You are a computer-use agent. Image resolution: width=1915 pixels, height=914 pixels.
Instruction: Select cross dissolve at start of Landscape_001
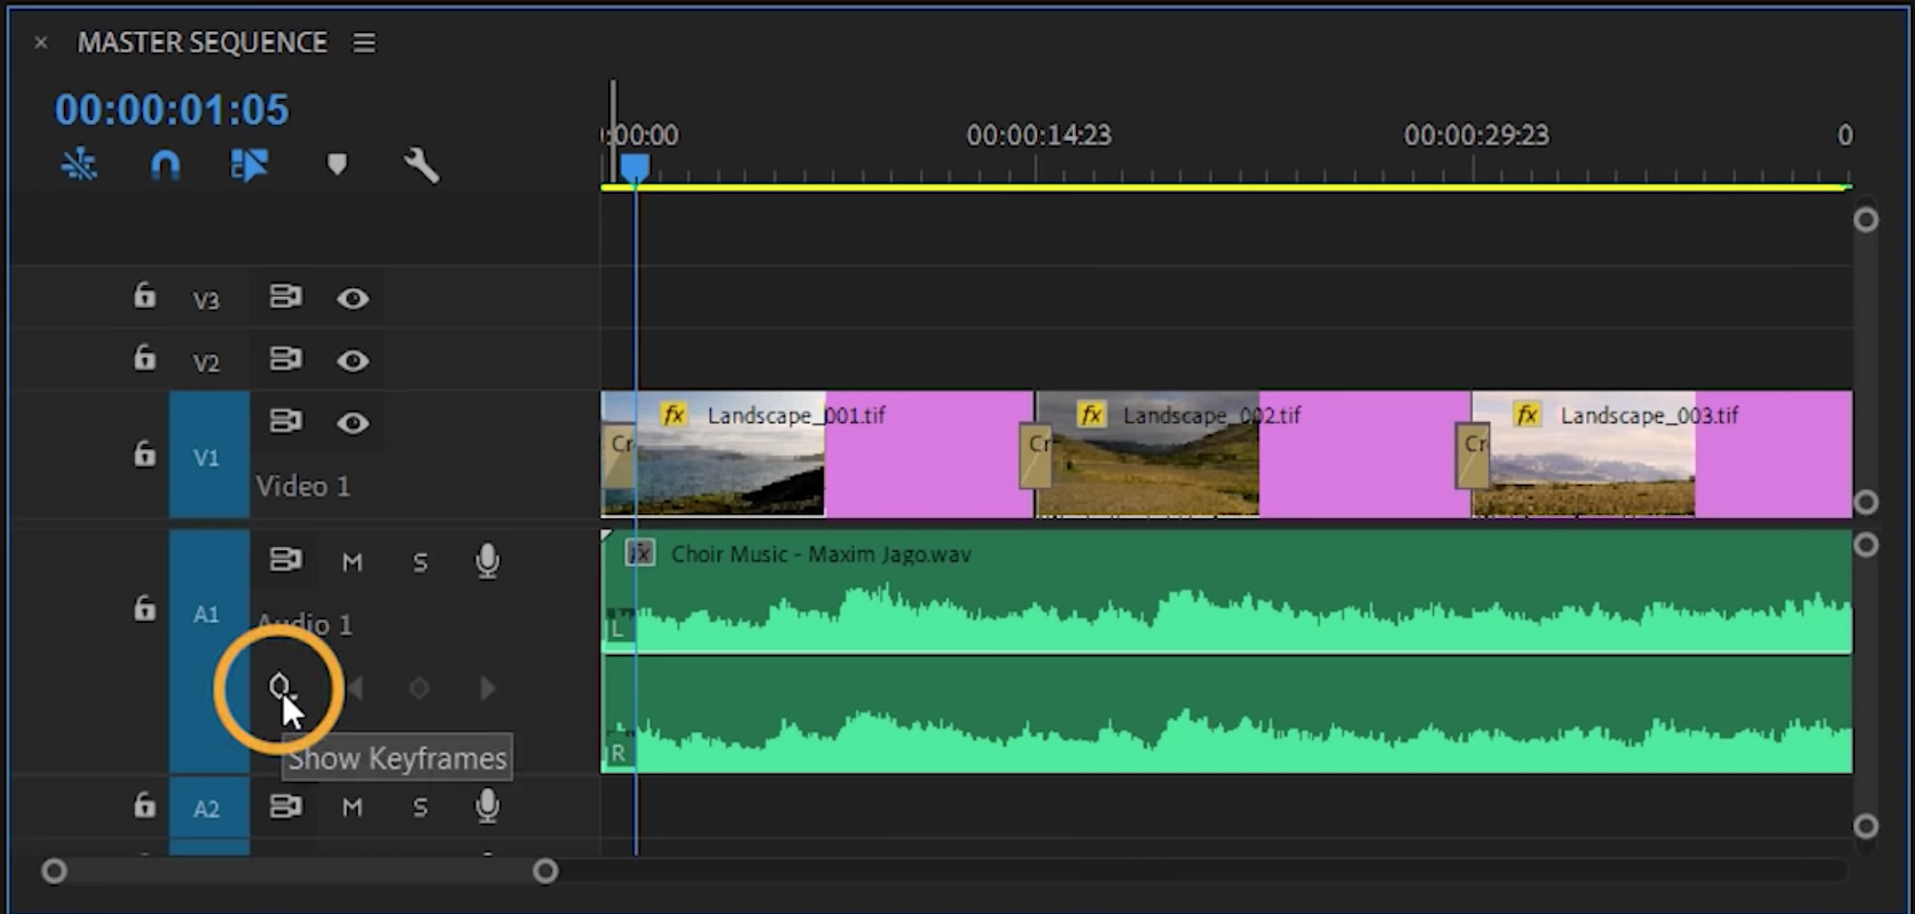(x=618, y=455)
